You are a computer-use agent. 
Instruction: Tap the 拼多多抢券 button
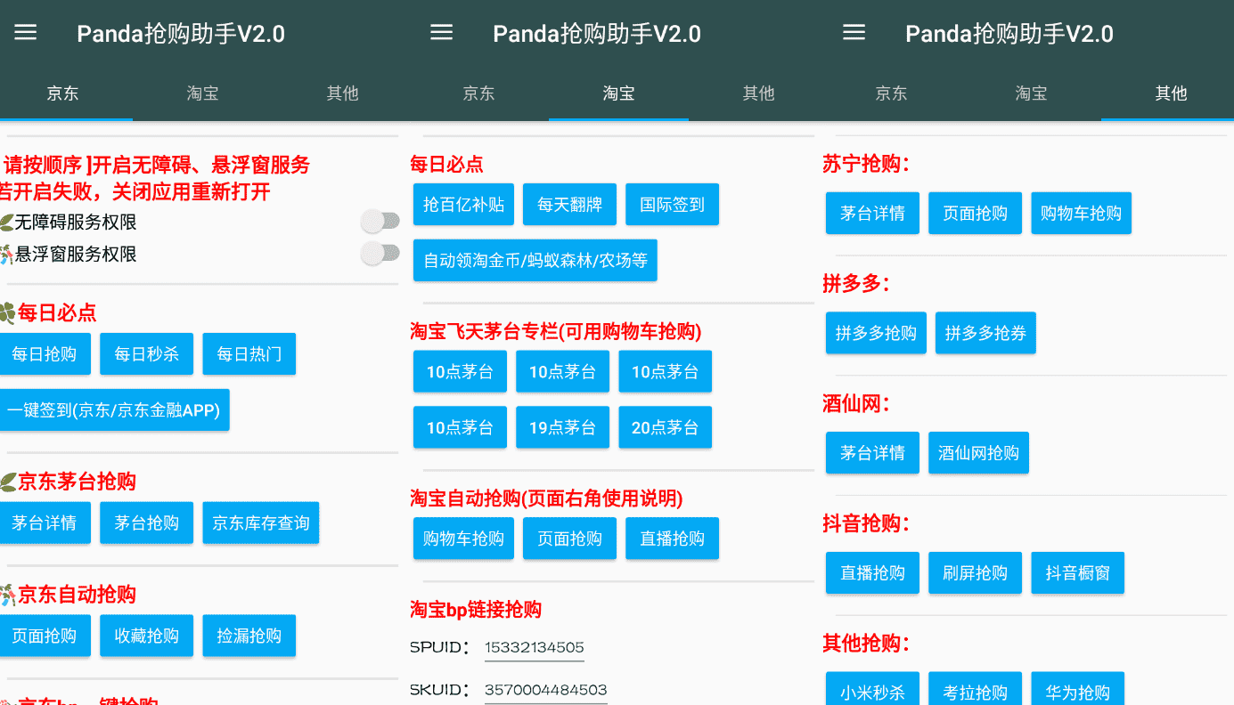[985, 333]
